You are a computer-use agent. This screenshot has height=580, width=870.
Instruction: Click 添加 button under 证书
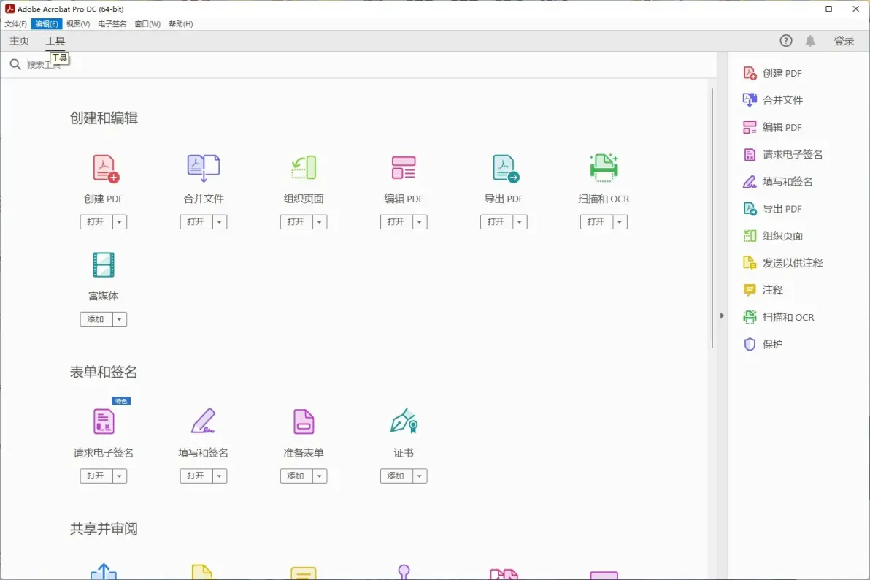tap(396, 476)
